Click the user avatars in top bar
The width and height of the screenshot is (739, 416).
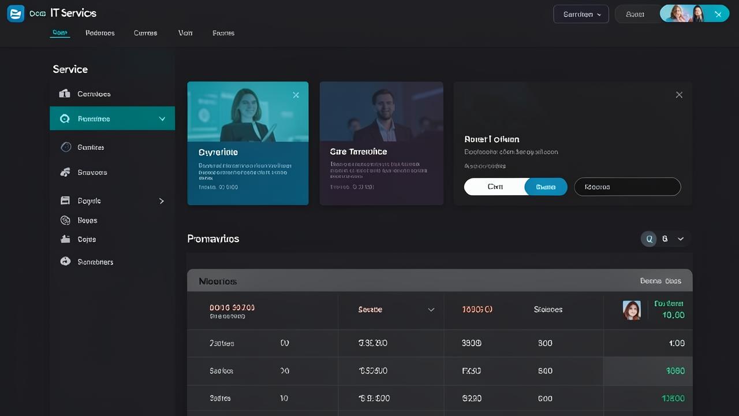point(686,14)
